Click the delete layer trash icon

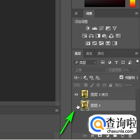coord(130,136)
